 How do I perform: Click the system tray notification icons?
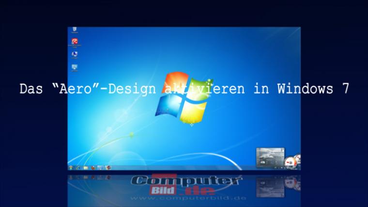point(282,168)
